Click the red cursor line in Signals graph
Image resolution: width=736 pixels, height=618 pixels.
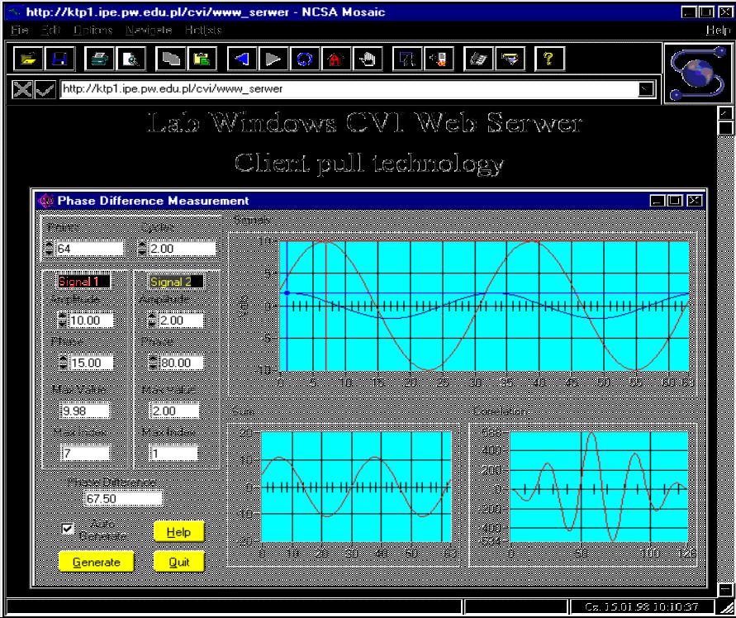(x=325, y=307)
